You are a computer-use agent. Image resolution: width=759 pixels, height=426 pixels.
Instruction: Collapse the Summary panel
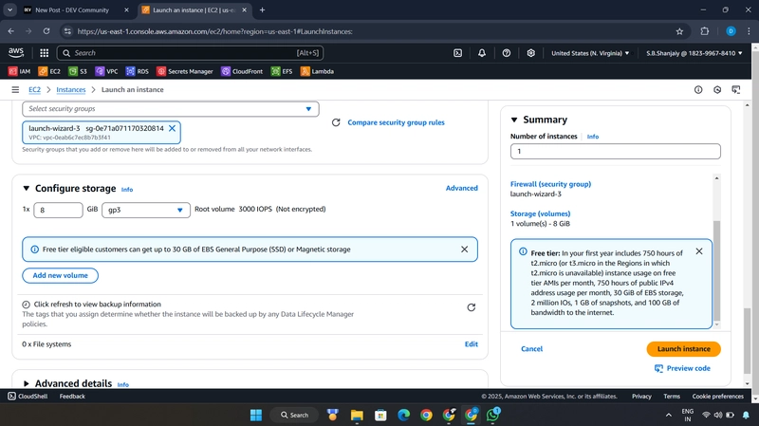pyautogui.click(x=514, y=120)
